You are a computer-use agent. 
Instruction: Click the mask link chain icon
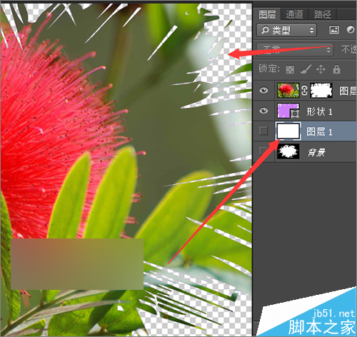305,91
